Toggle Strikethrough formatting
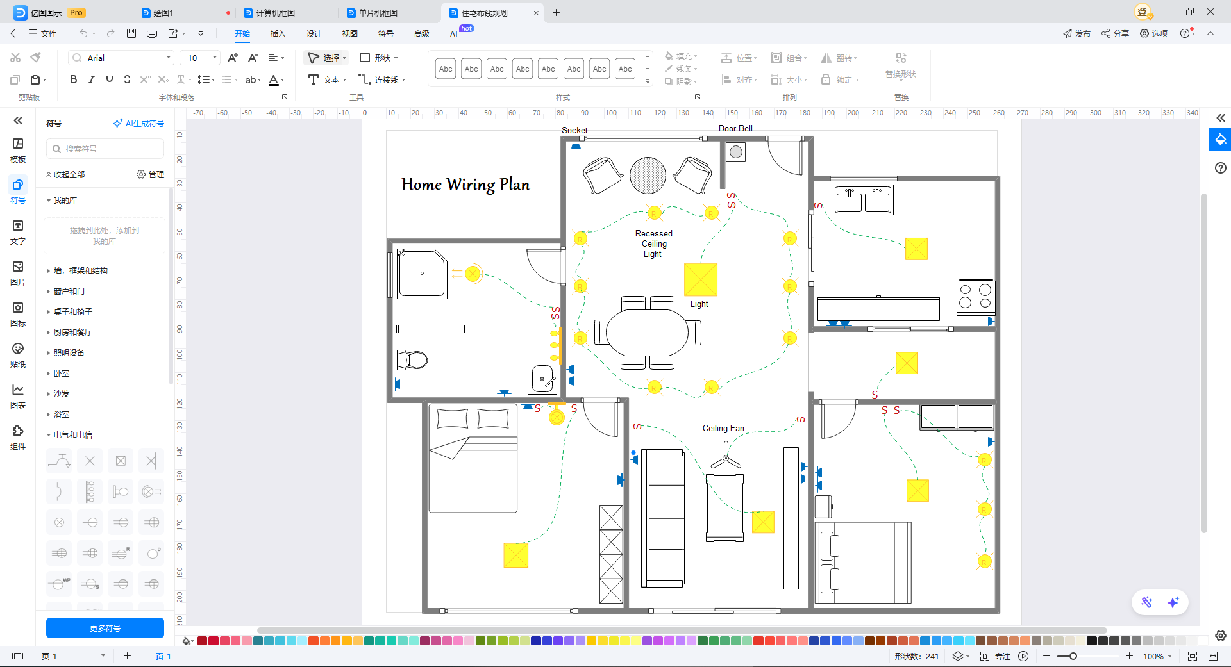 127,79
